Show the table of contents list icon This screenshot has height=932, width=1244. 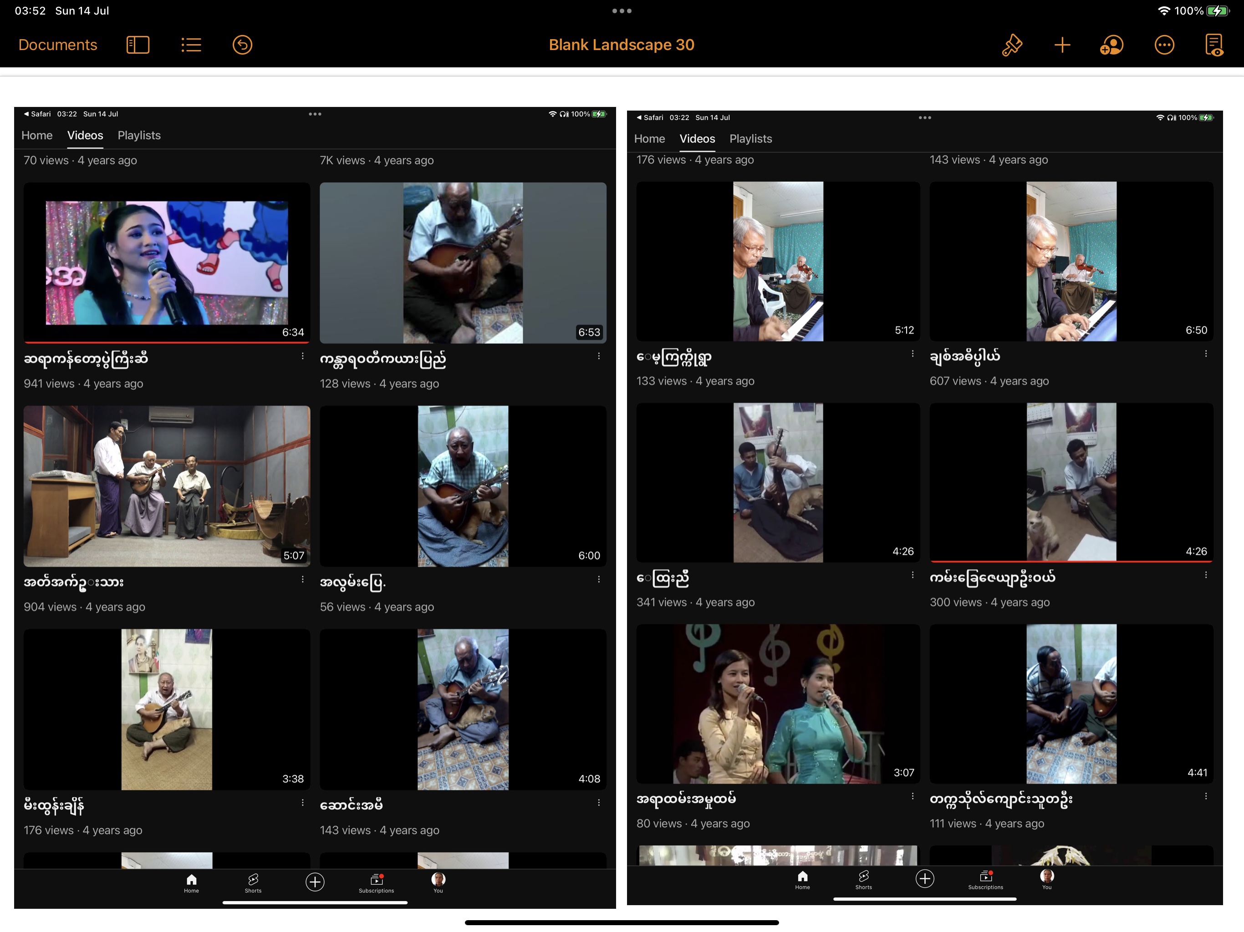click(191, 45)
